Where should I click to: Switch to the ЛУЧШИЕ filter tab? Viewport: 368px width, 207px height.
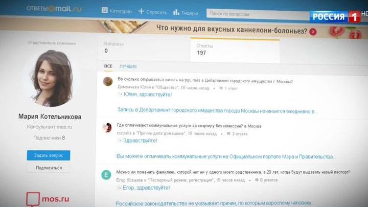tap(128, 66)
